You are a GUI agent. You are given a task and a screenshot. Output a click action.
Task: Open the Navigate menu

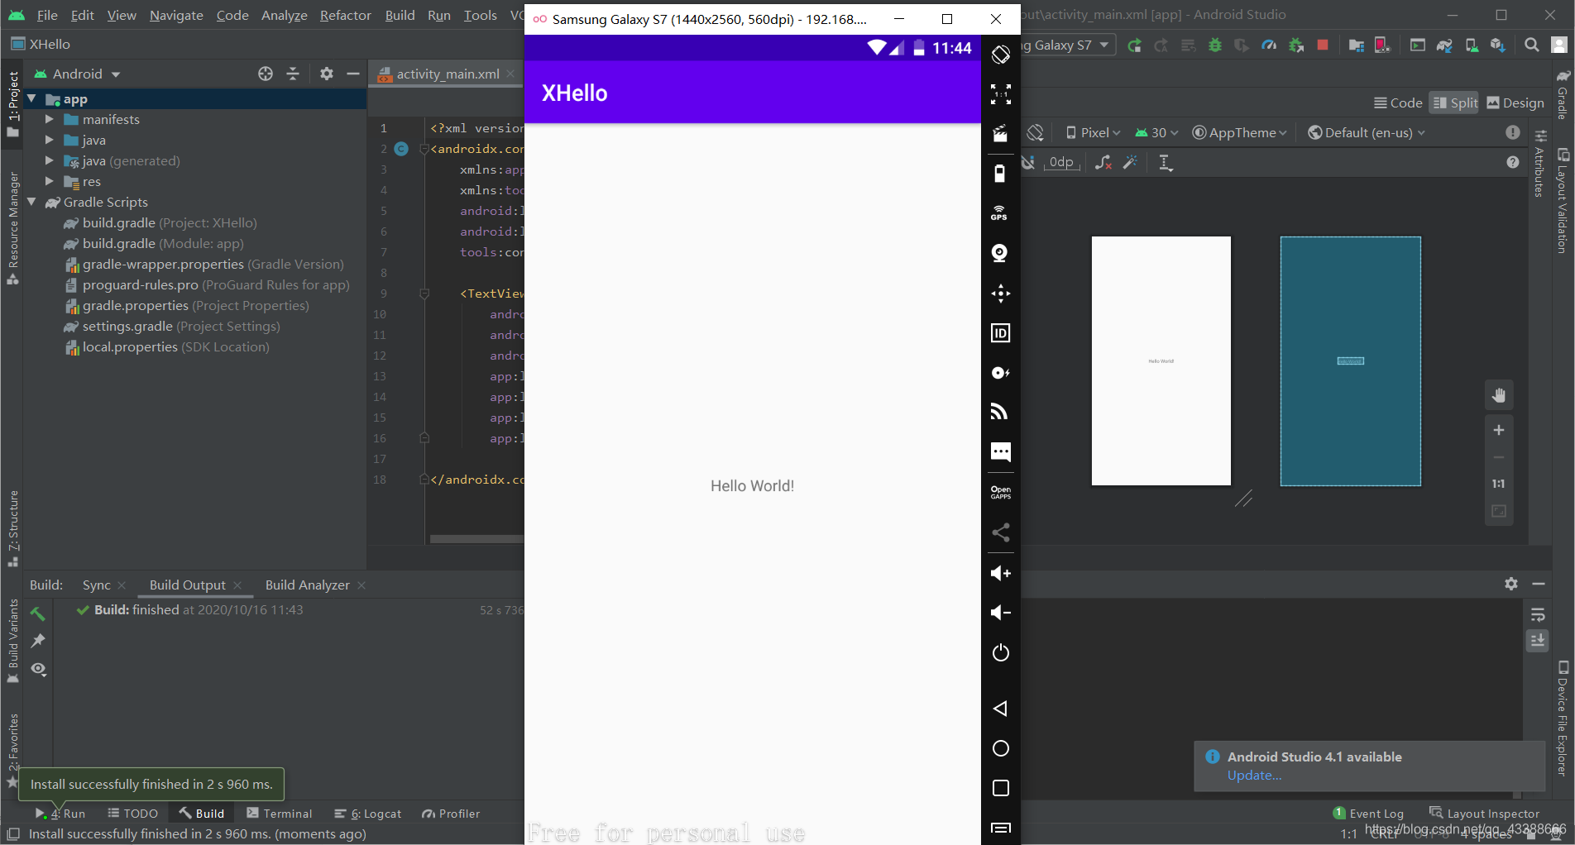[176, 15]
